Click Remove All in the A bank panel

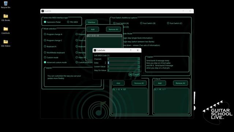[139, 83]
